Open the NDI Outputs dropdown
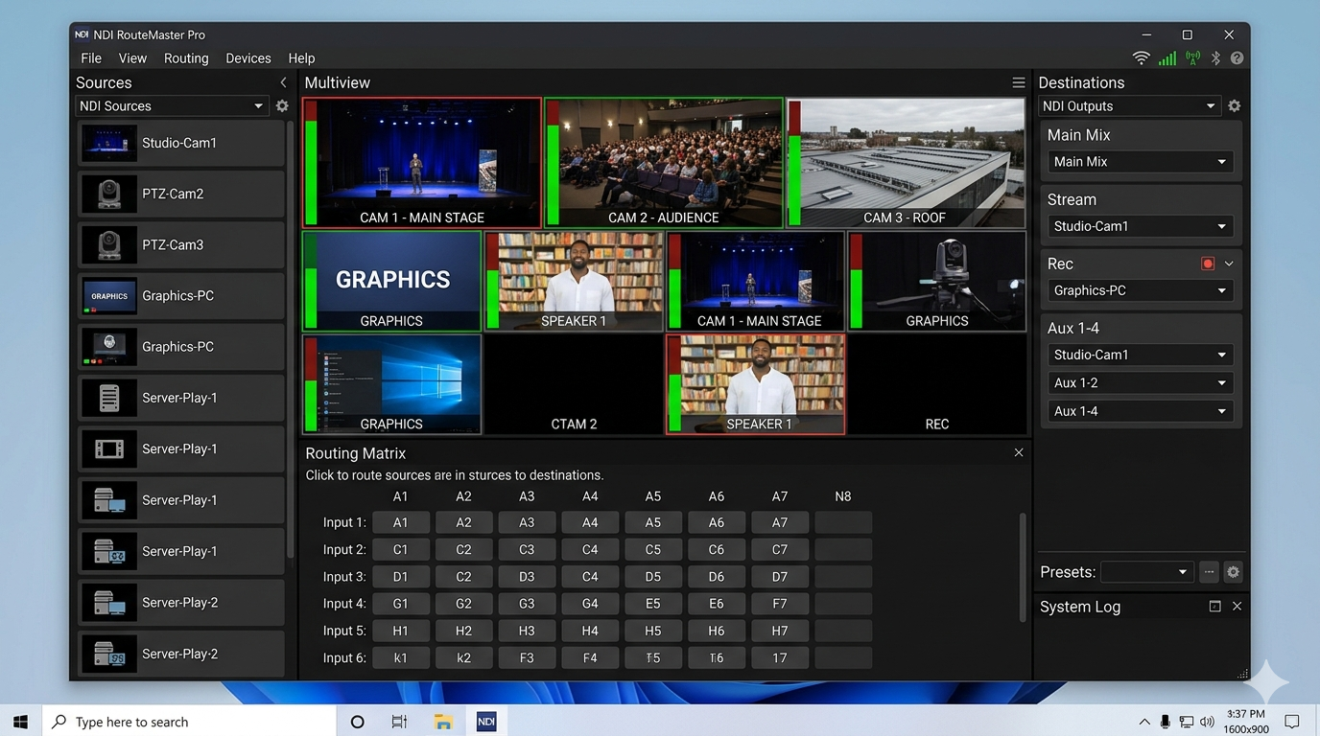This screenshot has width=1320, height=736. [x=1129, y=106]
